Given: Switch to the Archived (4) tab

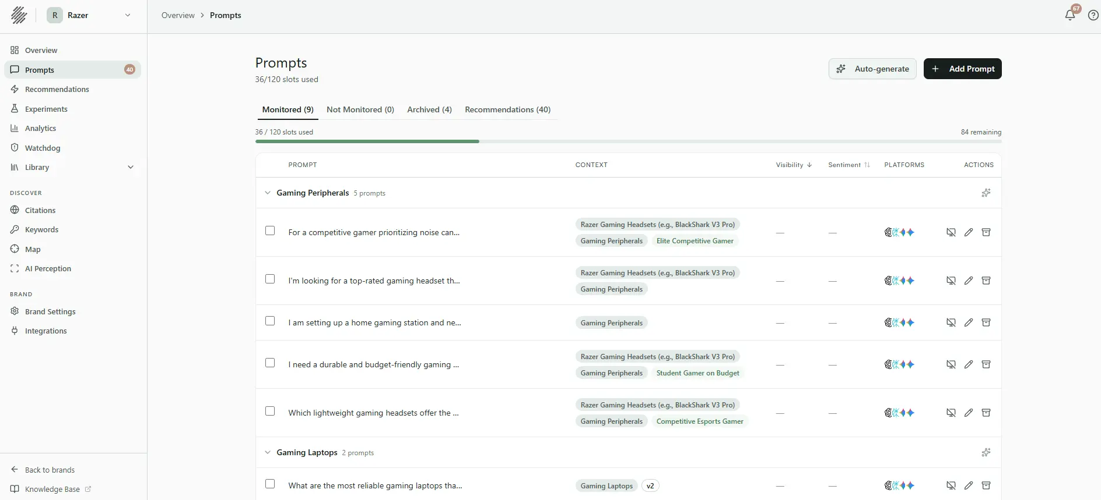Looking at the screenshot, I should (429, 109).
